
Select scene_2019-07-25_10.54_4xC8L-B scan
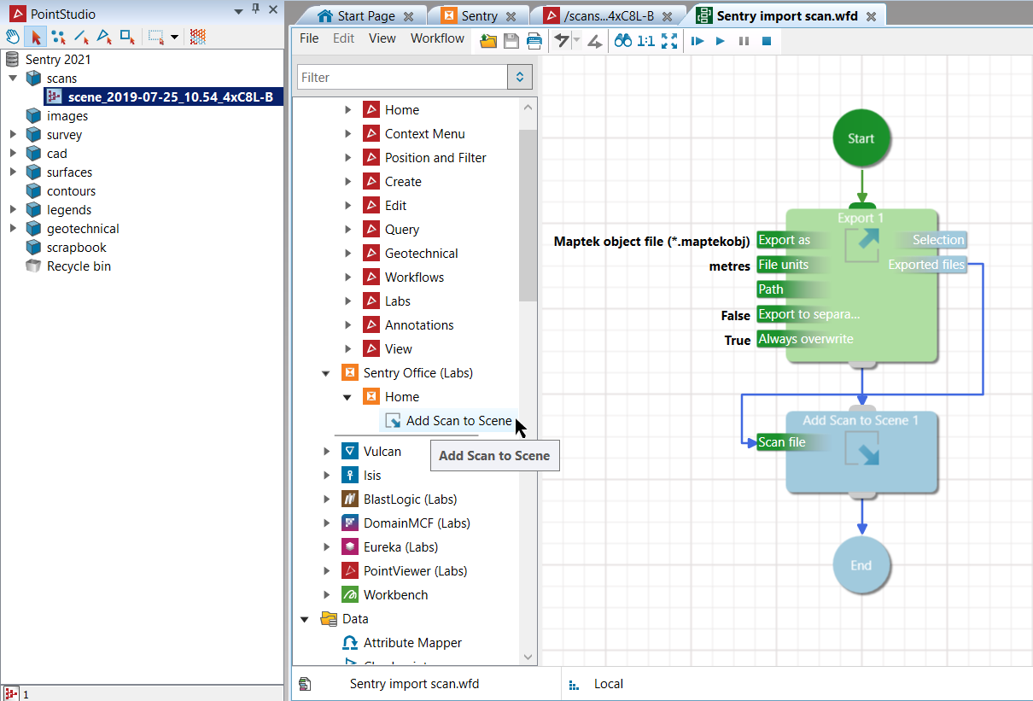pyautogui.click(x=163, y=97)
